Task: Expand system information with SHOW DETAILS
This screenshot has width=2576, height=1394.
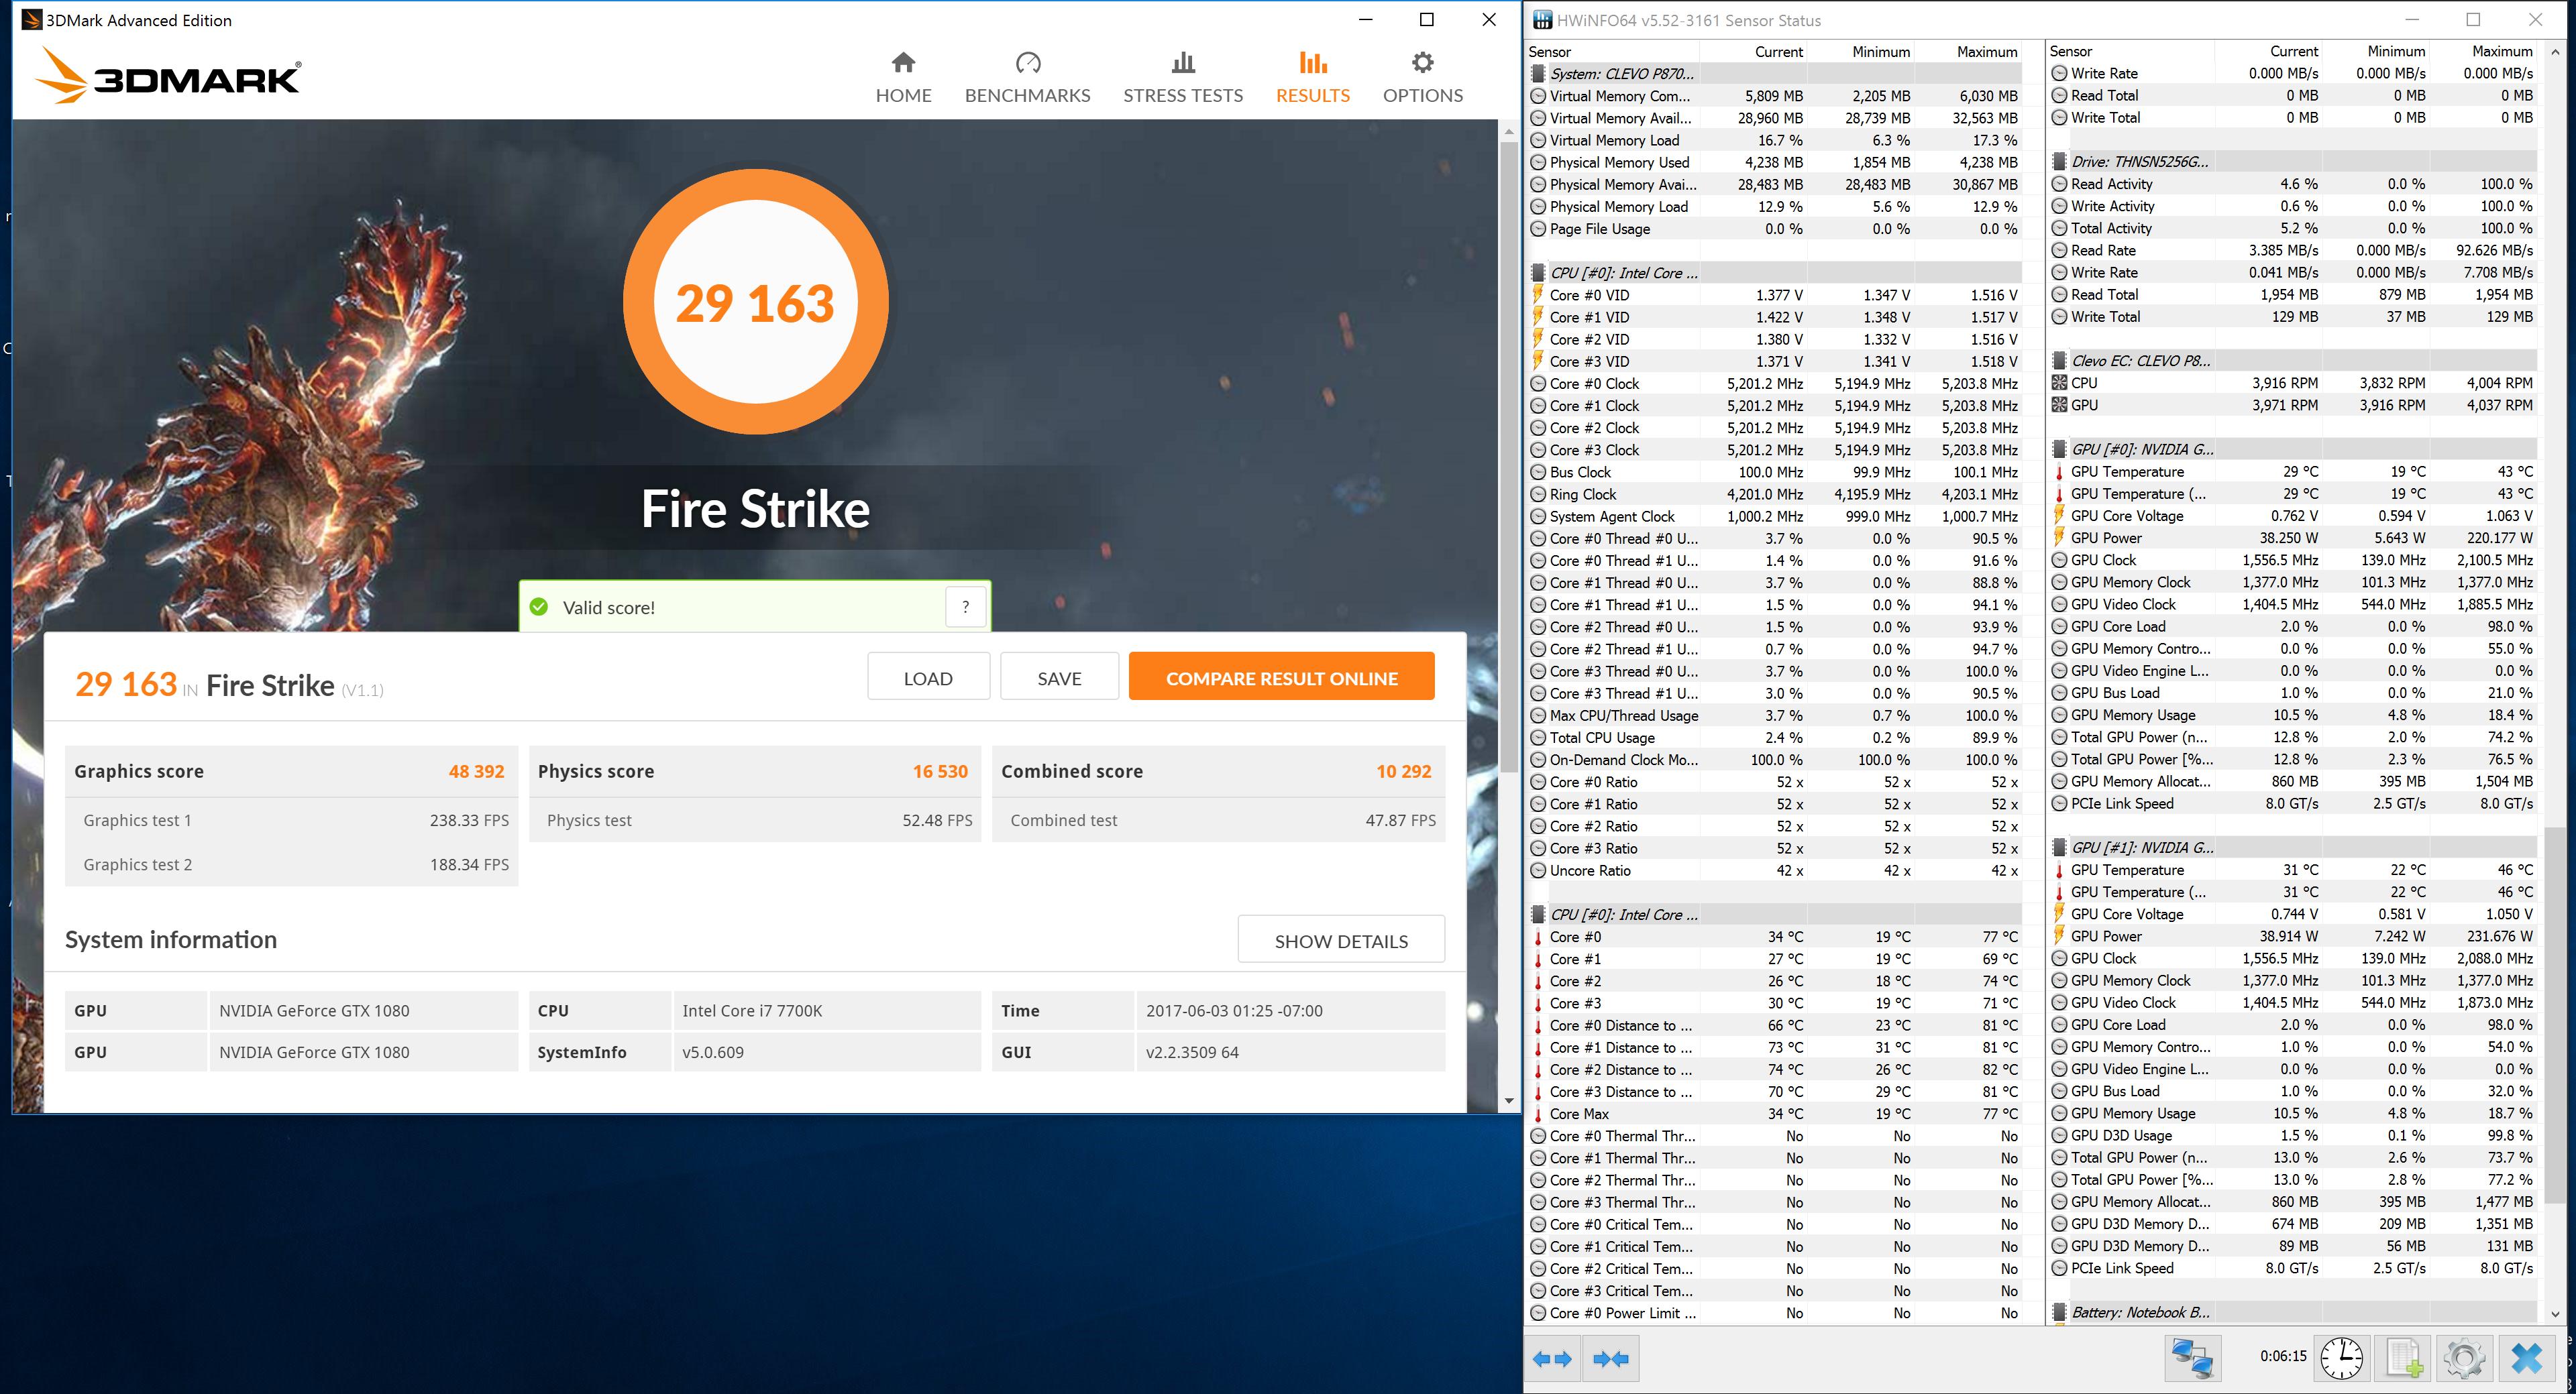Action: click(x=1340, y=940)
